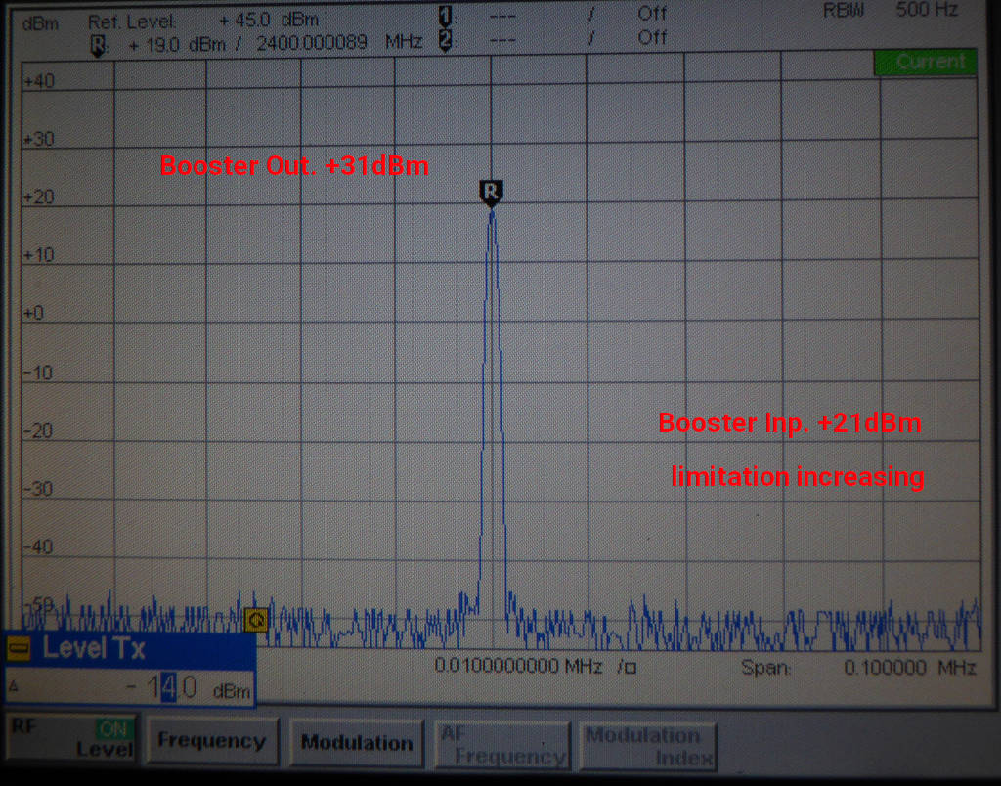Click the R marker icon in the readout row

click(98, 46)
